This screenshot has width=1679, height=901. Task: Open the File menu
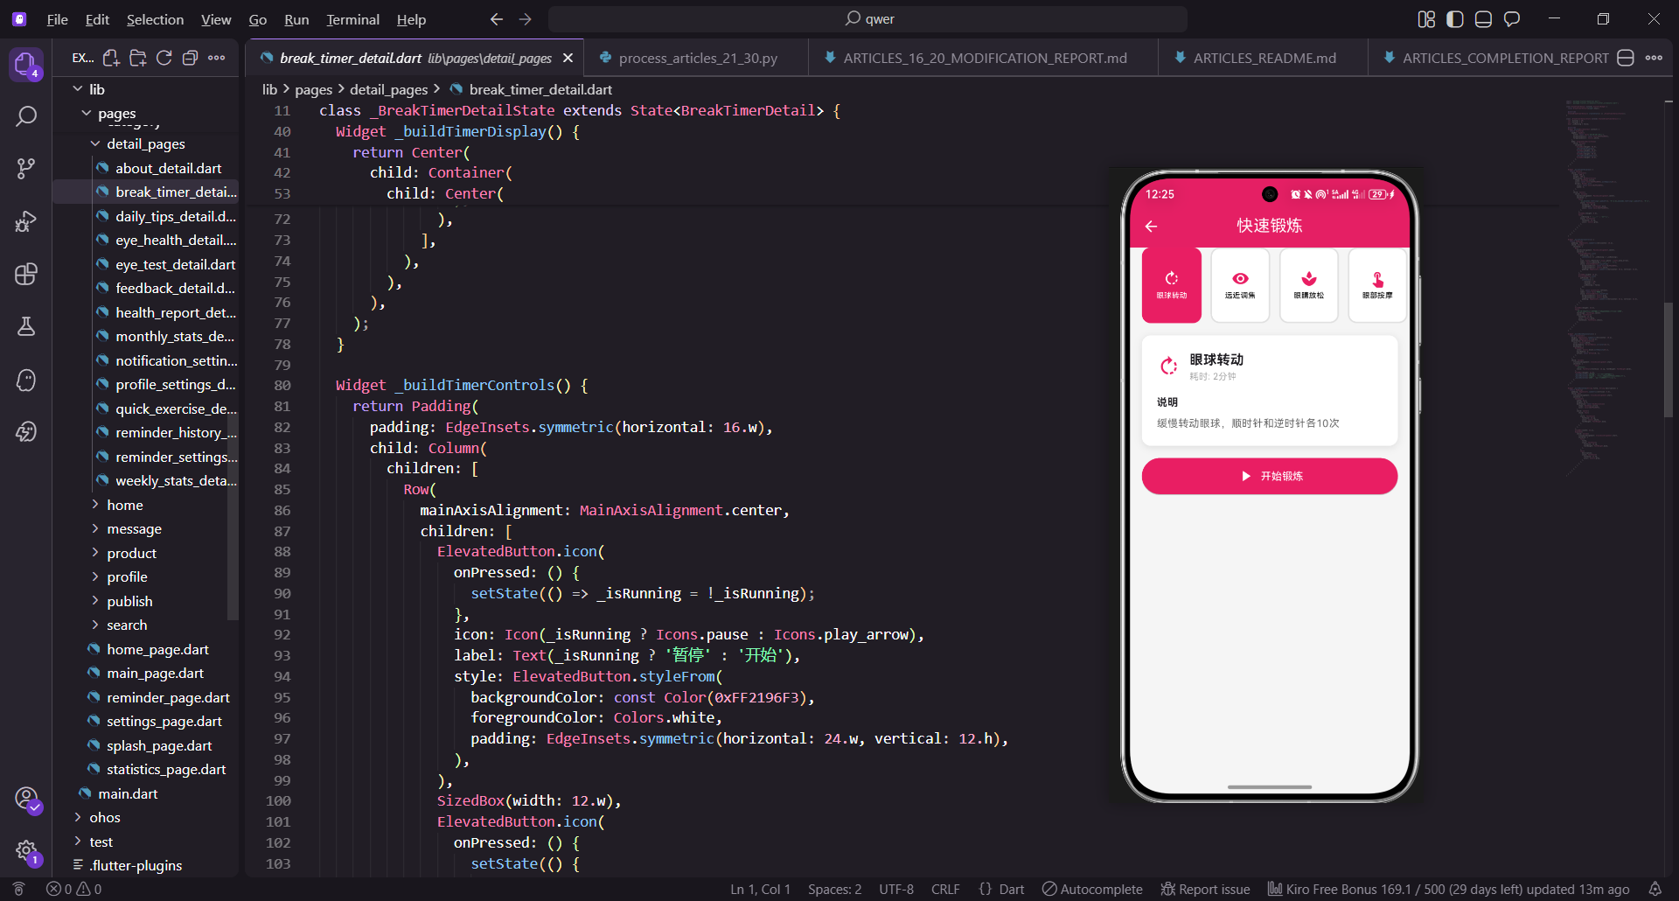coord(57,19)
